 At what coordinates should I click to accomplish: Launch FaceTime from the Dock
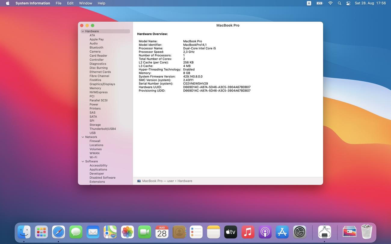point(145,232)
